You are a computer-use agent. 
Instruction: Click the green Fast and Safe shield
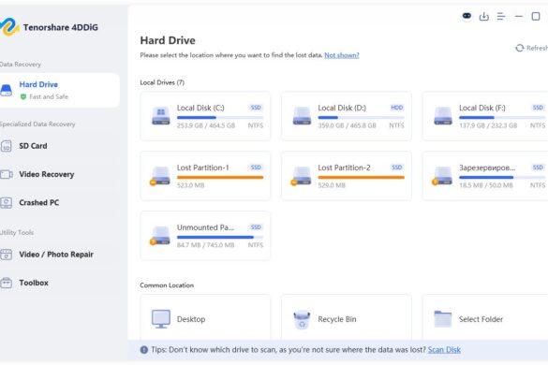pyautogui.click(x=23, y=96)
